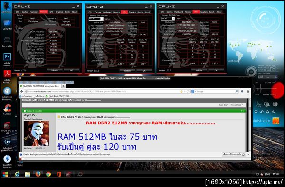285x187 pixels.
Task: Open the bookmark star dropdown arrow
Action: point(184,91)
